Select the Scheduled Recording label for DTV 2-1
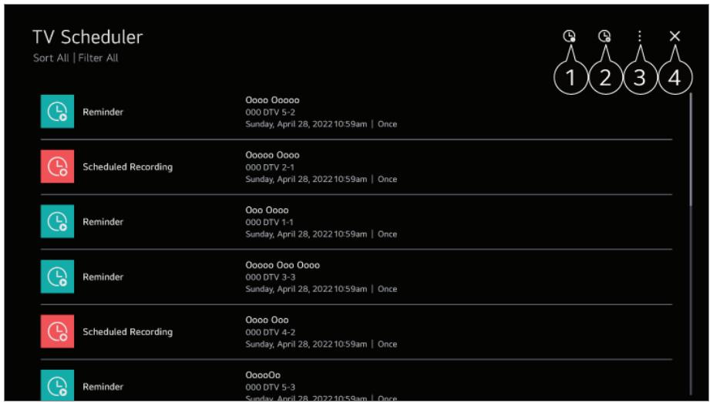The height and width of the screenshot is (403, 710). (x=127, y=167)
